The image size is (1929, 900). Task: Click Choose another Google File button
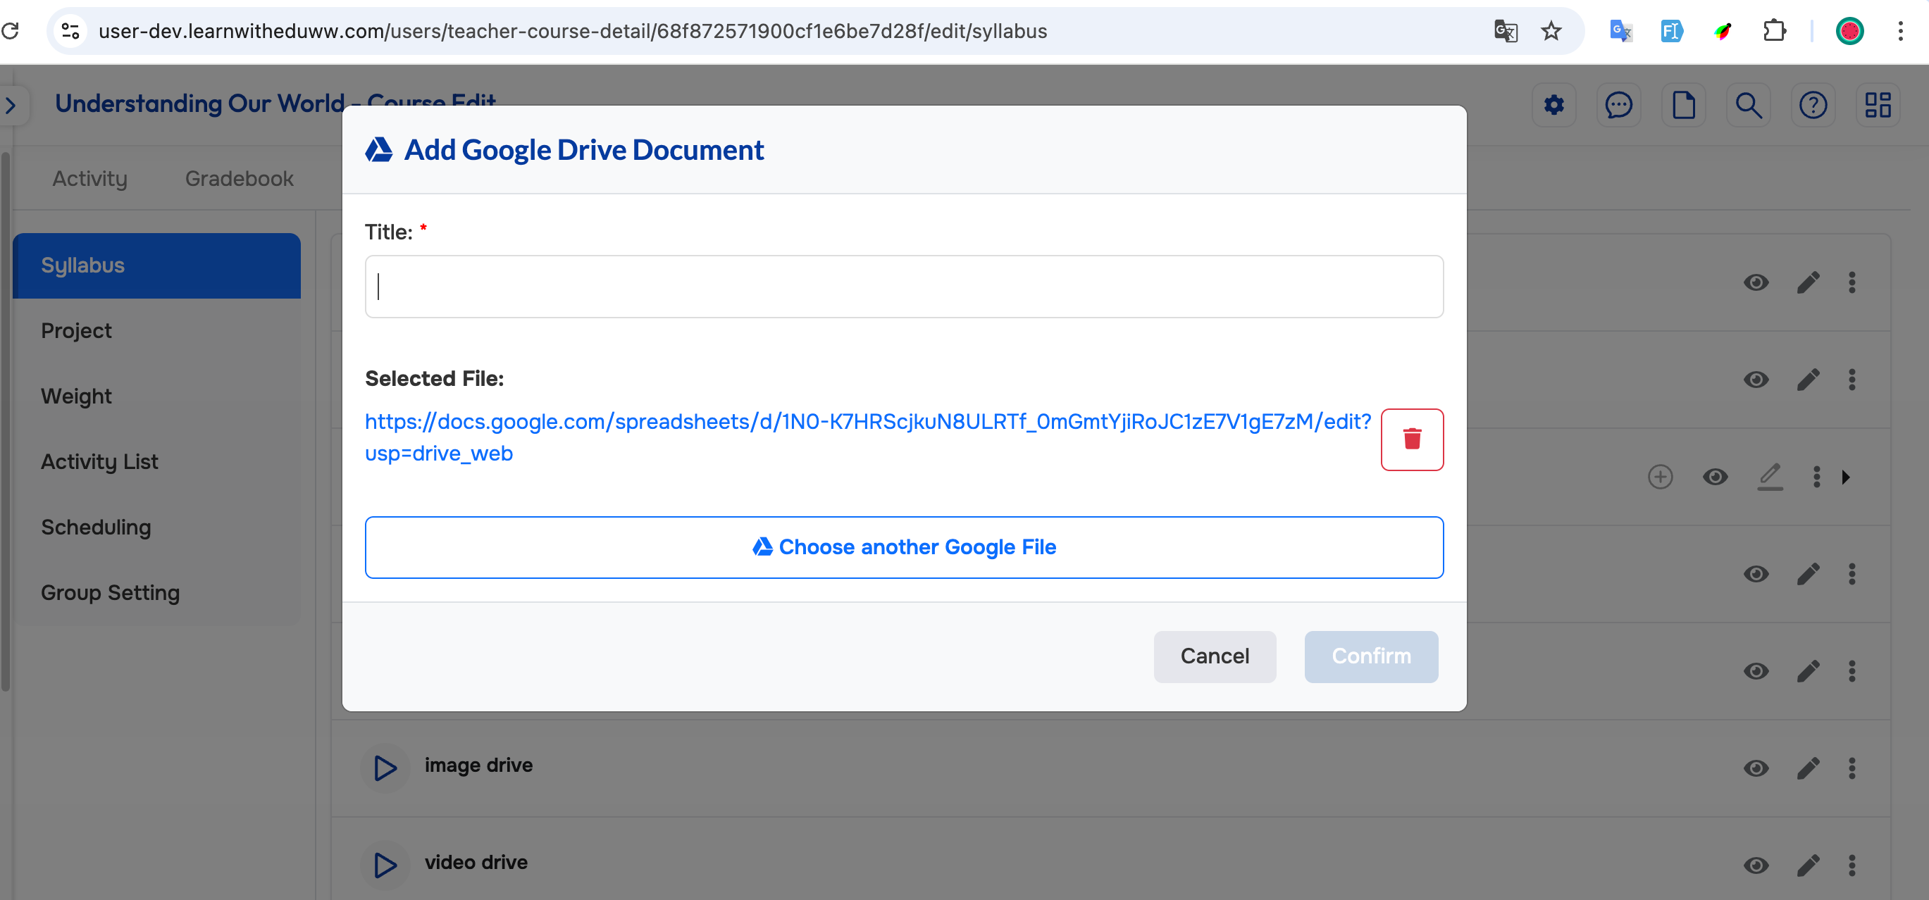click(904, 546)
